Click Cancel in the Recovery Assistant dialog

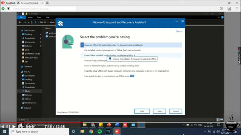tap(176, 111)
